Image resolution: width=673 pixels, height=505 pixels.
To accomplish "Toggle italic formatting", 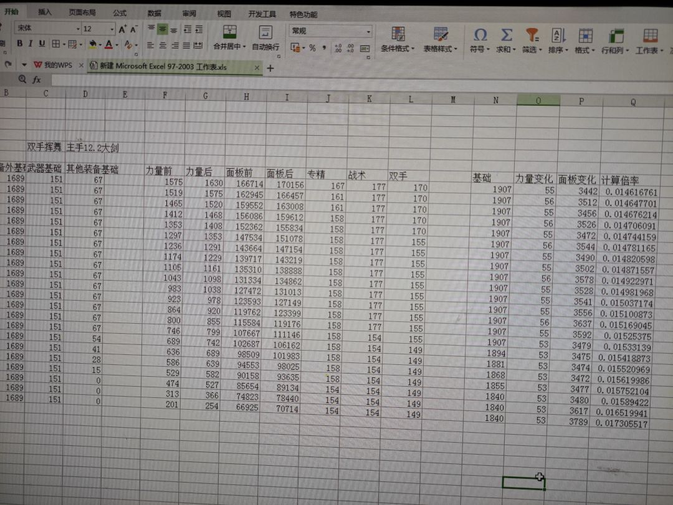I will 31,44.
